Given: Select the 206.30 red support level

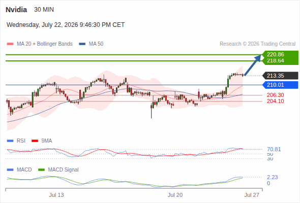Looking at the screenshot, I should pos(275,95).
